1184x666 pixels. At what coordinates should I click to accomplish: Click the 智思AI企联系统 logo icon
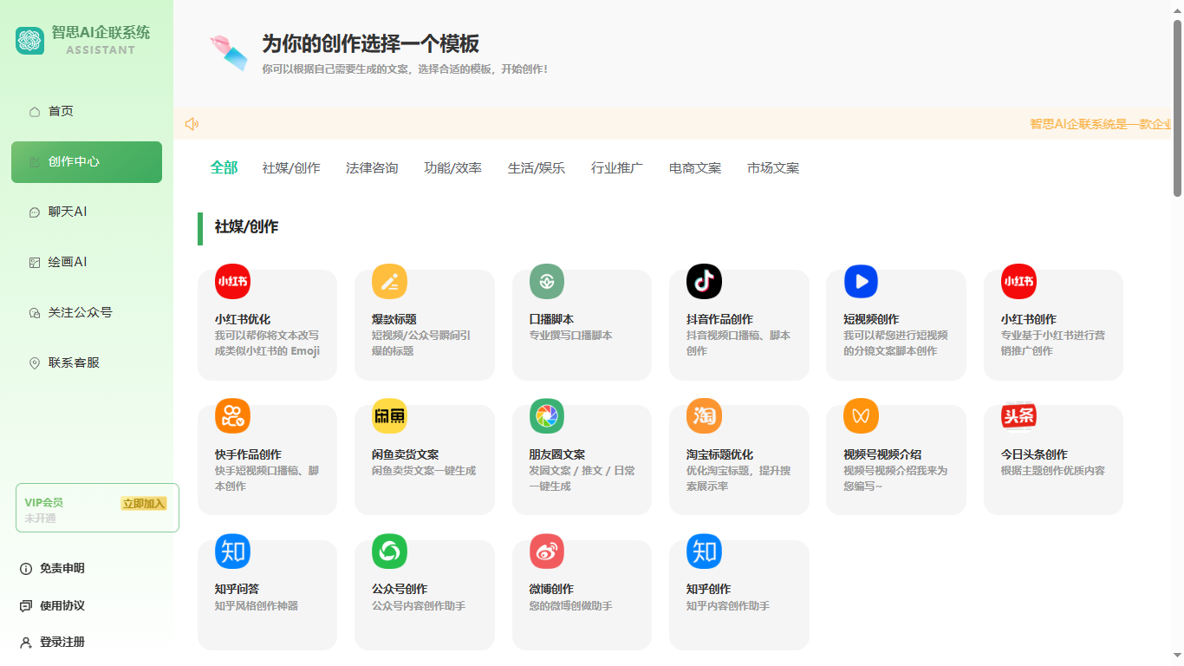coord(29,40)
